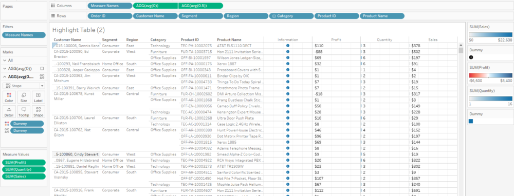The image size is (514, 196).
Task: Open the Shape mark card button
Action: (39, 112)
